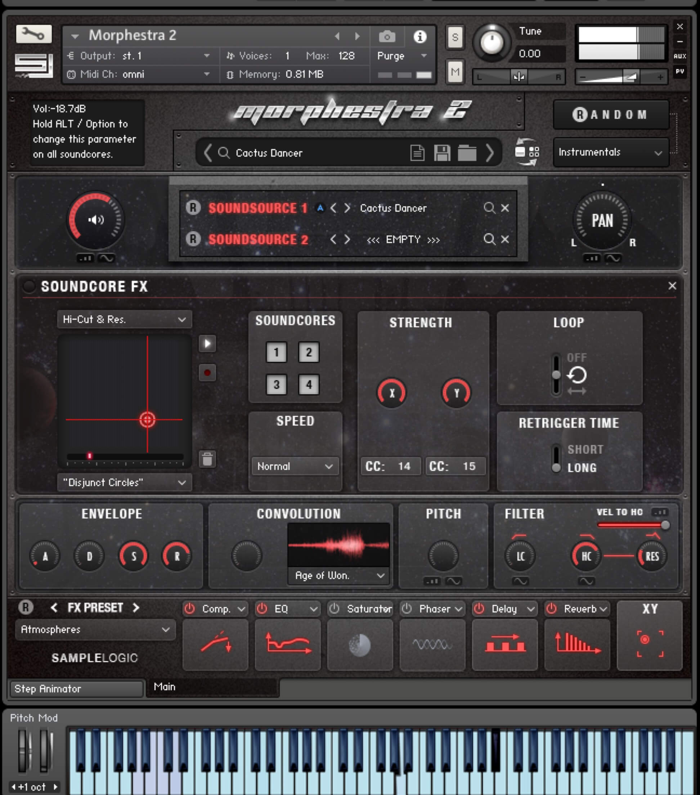Open the Instrumentals category dropdown
Viewport: 700px width, 795px height.
[x=611, y=152]
